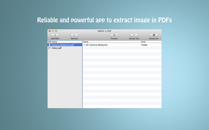Click the Extract One play icon
The height and width of the screenshot is (130, 209).
pos(134,35)
